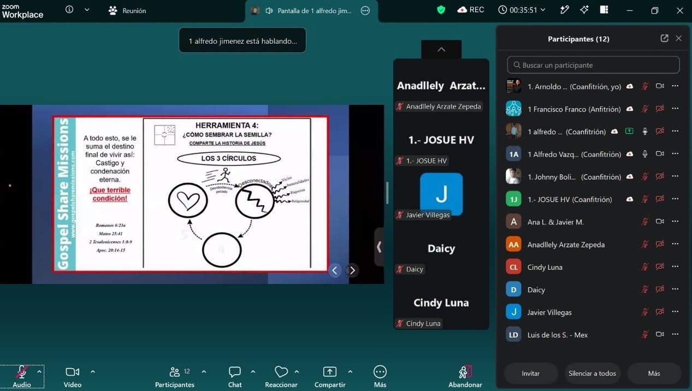
Task: Close the Participantes panel
Action: 679,38
